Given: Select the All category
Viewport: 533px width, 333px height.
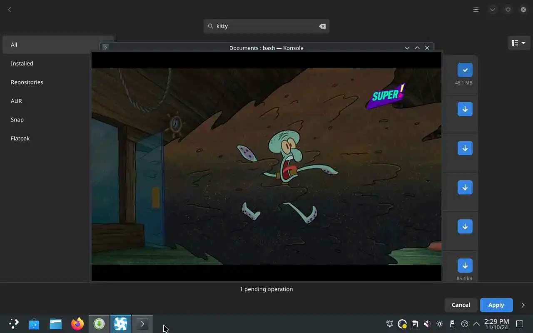Looking at the screenshot, I should coord(58,45).
